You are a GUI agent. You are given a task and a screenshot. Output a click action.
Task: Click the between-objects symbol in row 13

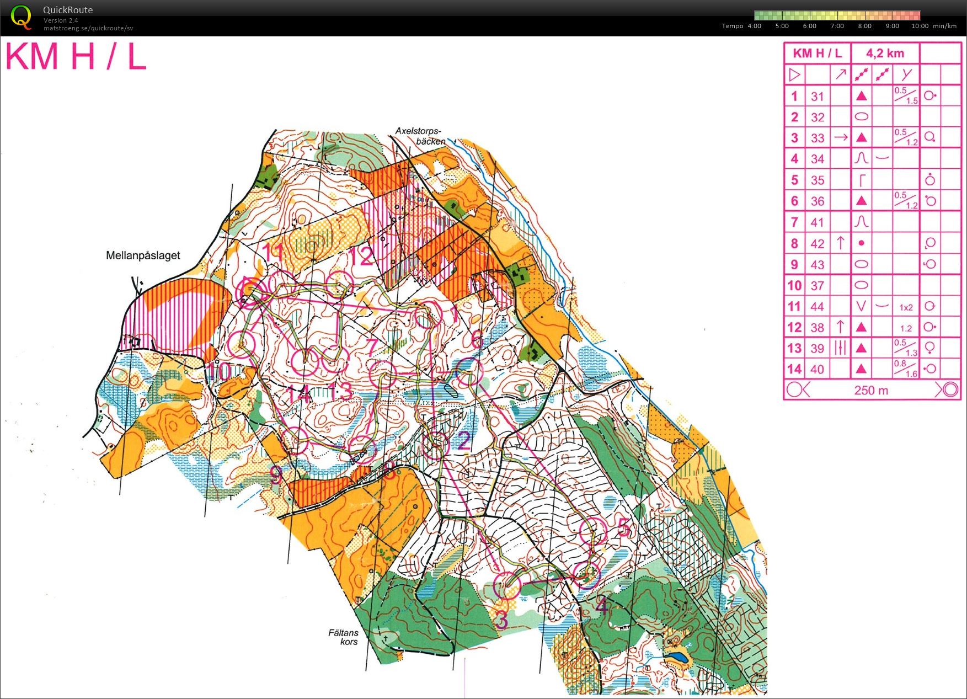tap(840, 348)
